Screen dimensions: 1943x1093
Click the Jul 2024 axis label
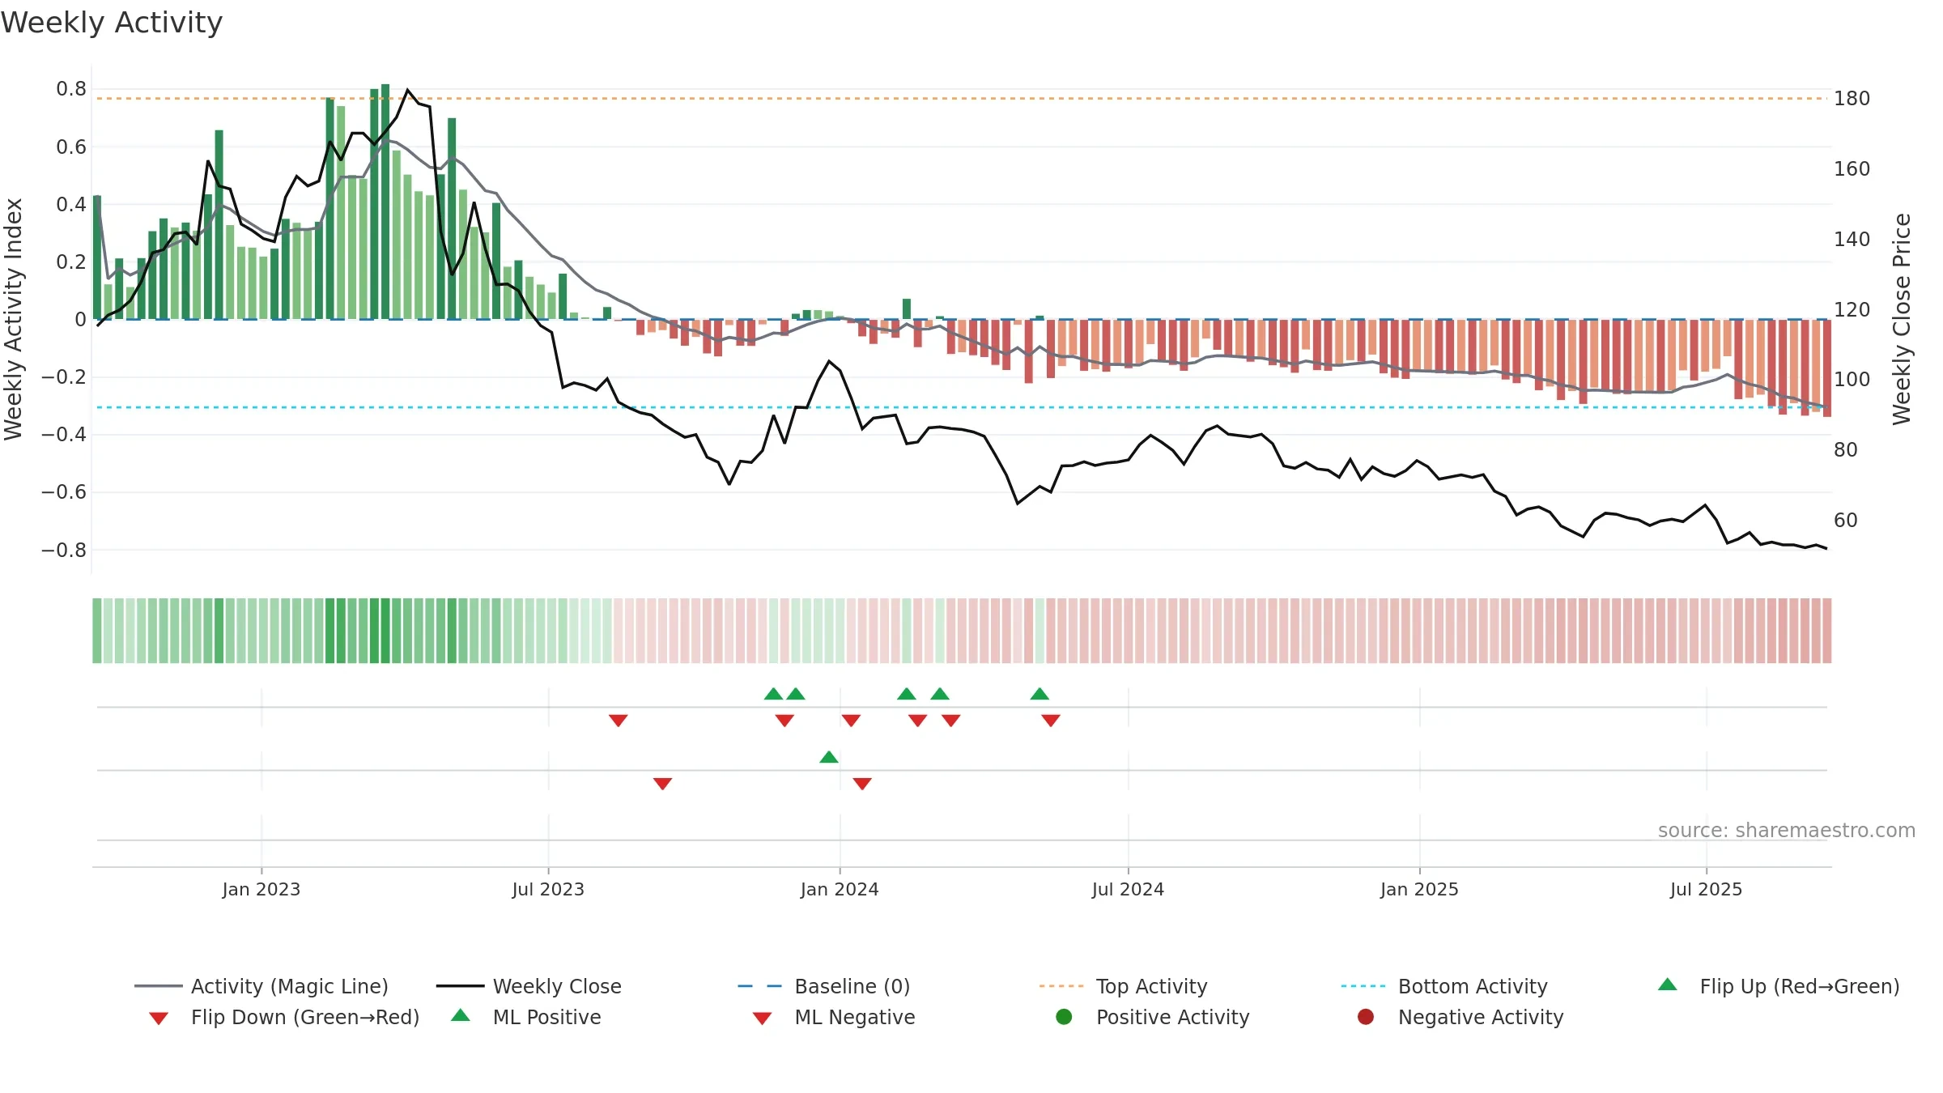coord(1128,890)
